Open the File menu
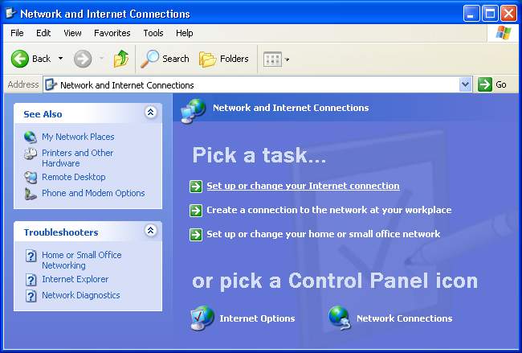Image resolution: width=522 pixels, height=353 pixels. [17, 33]
